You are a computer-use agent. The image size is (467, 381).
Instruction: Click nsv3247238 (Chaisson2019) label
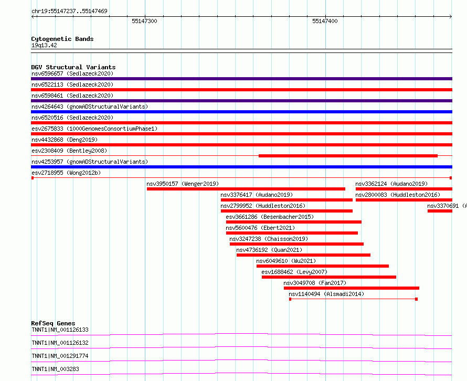269,239
